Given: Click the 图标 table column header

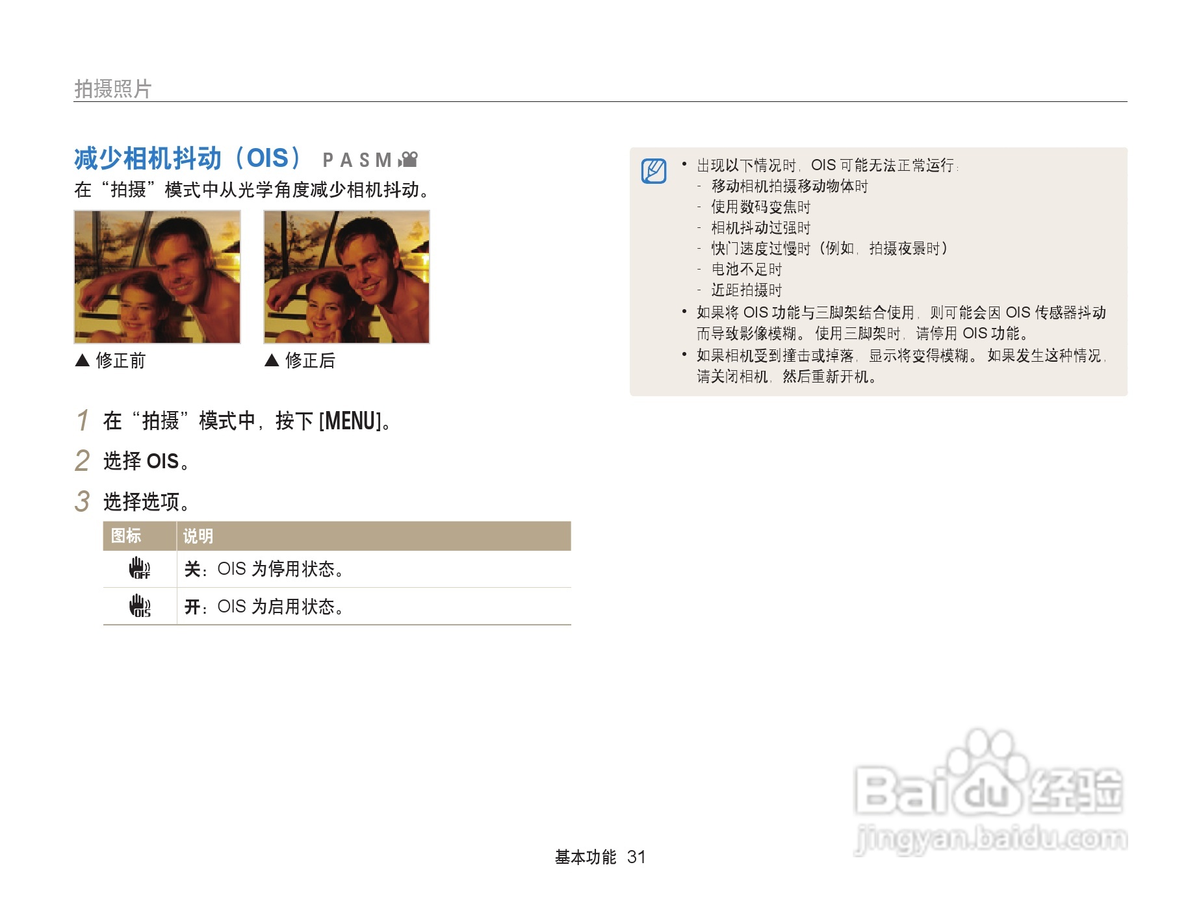Looking at the screenshot, I should tap(126, 536).
